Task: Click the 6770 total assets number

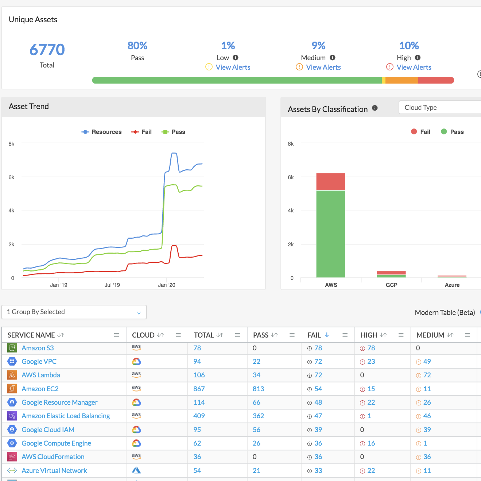Action: pos(47,50)
